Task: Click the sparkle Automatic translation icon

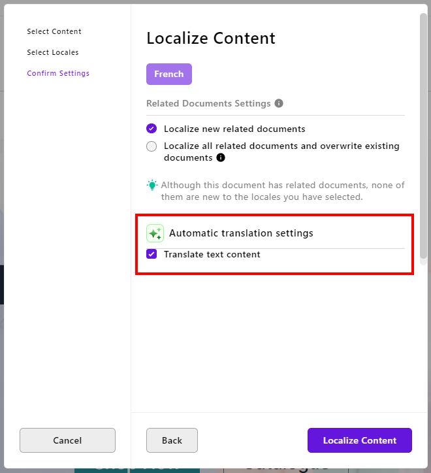Action: (155, 233)
